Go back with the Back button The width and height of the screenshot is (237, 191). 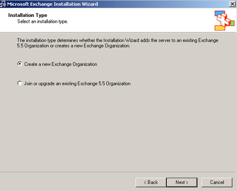(x=151, y=183)
